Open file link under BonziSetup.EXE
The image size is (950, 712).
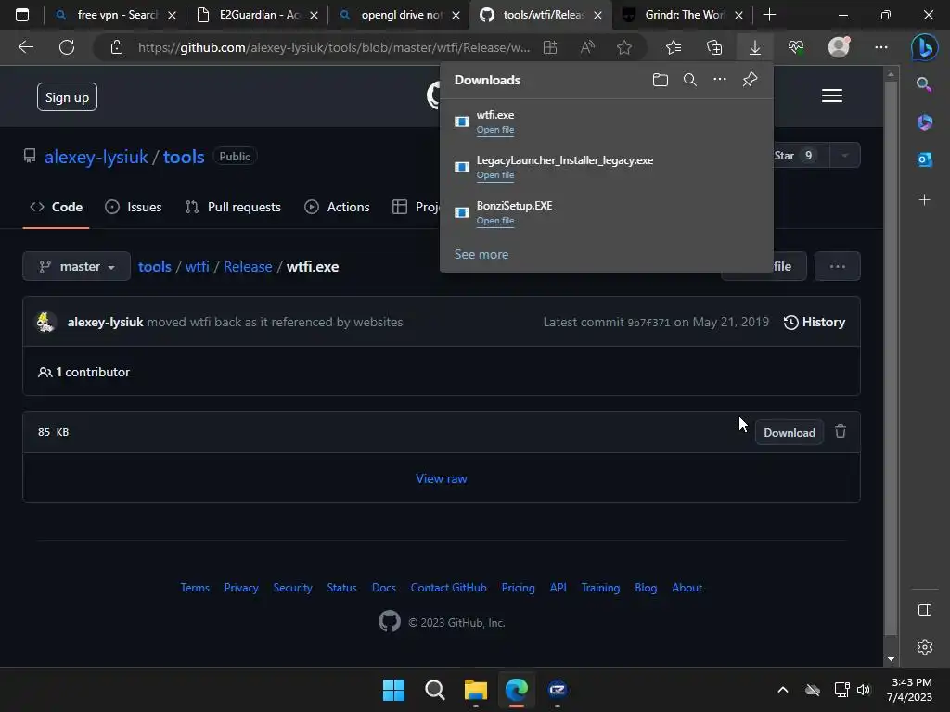point(495,221)
